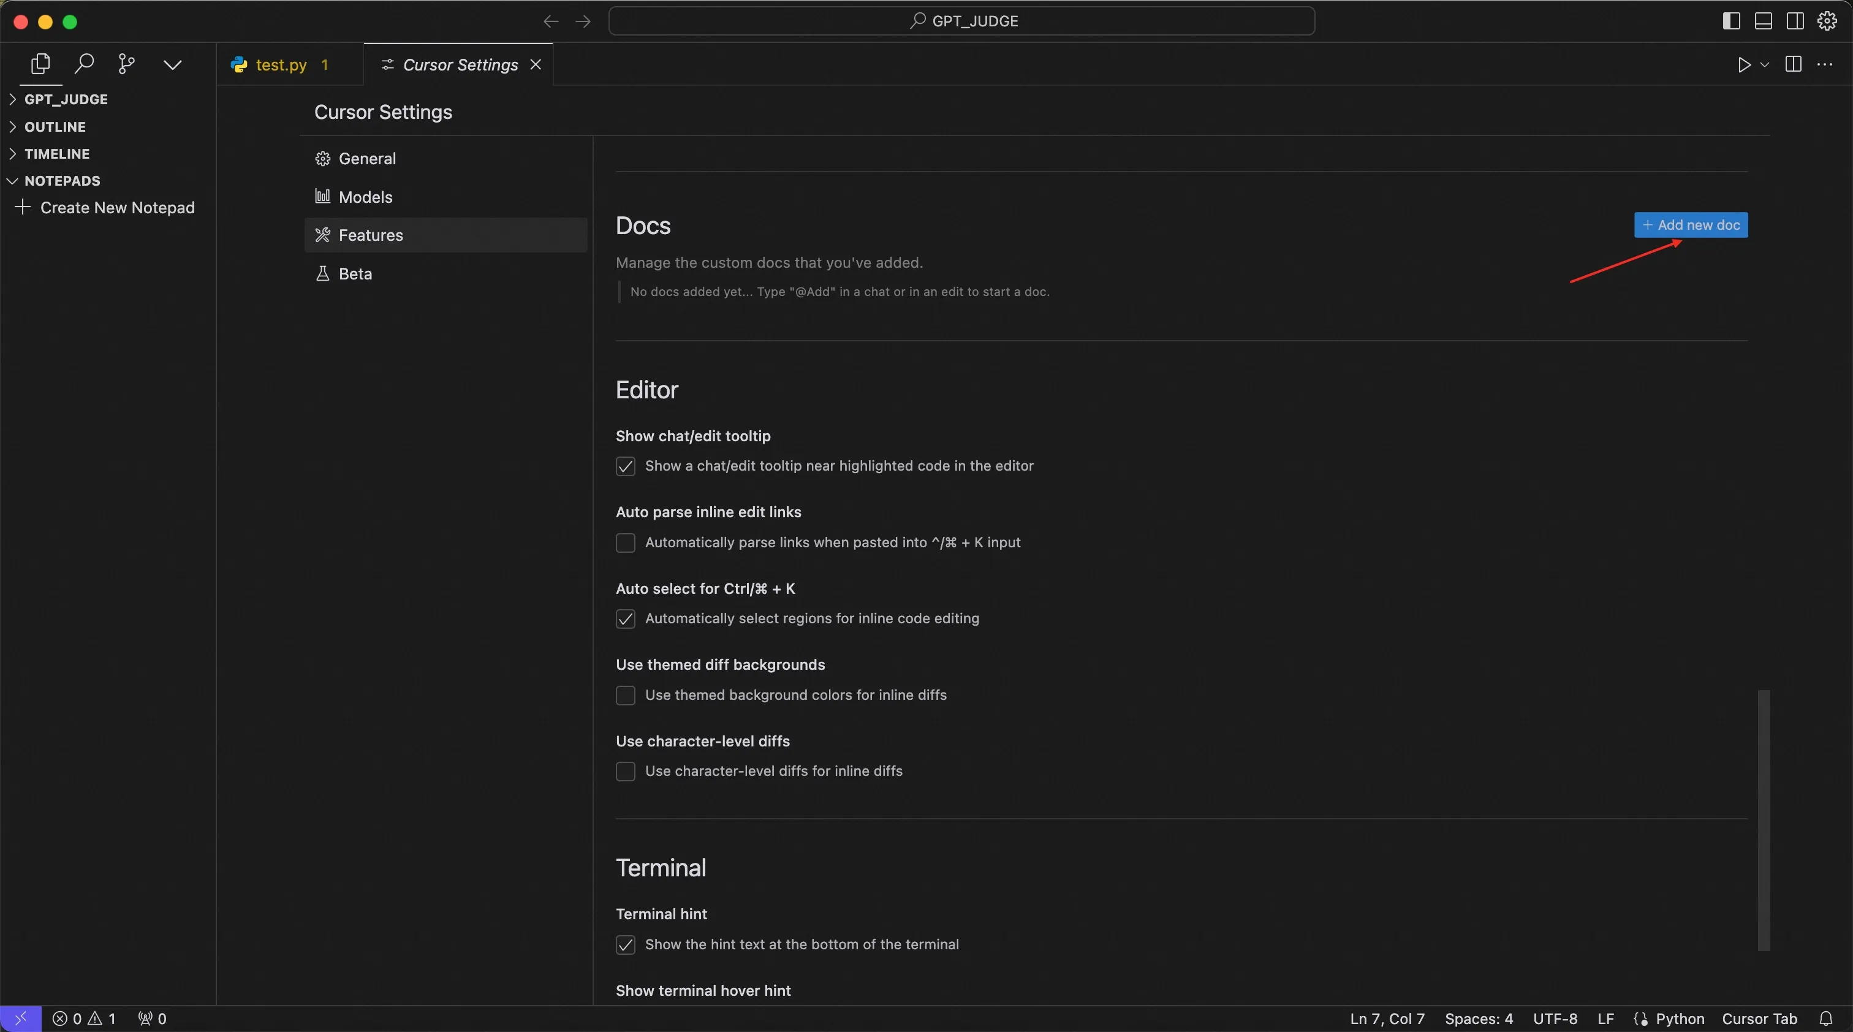Go back with the left arrow
This screenshot has width=1853, height=1032.
(x=551, y=21)
